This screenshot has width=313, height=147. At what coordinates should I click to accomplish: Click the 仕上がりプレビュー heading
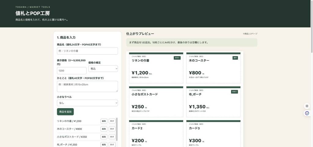pyautogui.click(x=140, y=34)
